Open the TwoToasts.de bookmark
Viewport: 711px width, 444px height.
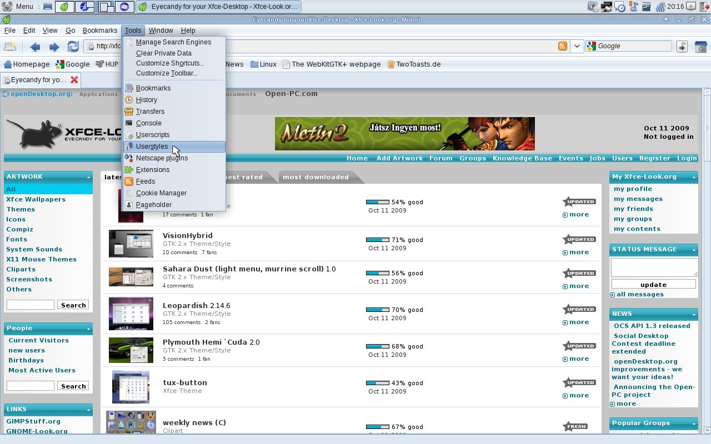[x=414, y=64]
